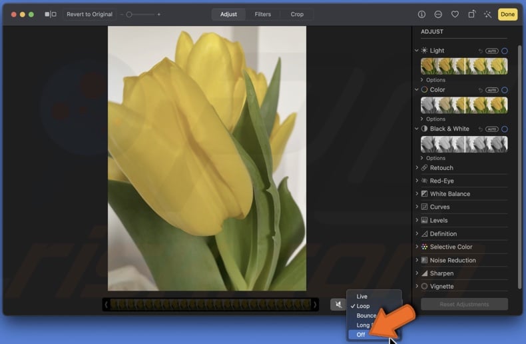Toggle the Color adjustment enable circle

[505, 90]
